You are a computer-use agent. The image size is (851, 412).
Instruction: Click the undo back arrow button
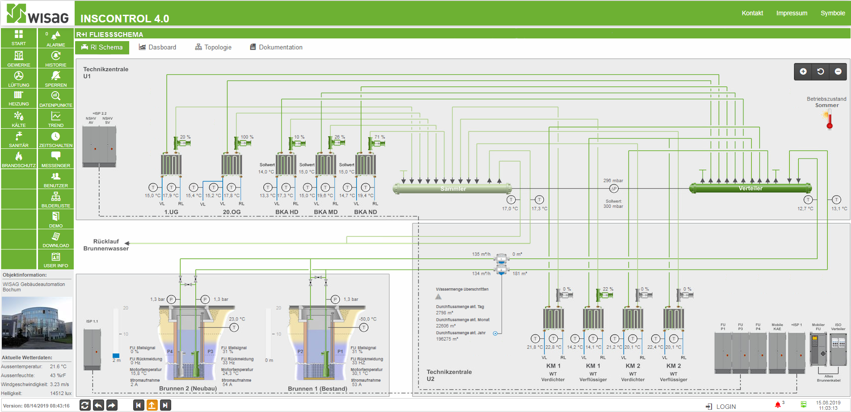click(x=98, y=405)
